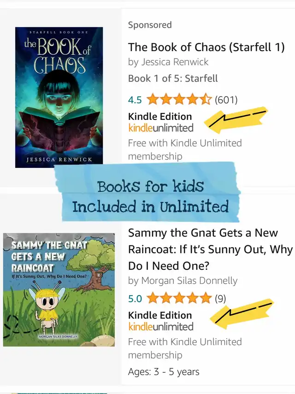Open Sammy the Gnat cover thumbnail

pos(59,290)
